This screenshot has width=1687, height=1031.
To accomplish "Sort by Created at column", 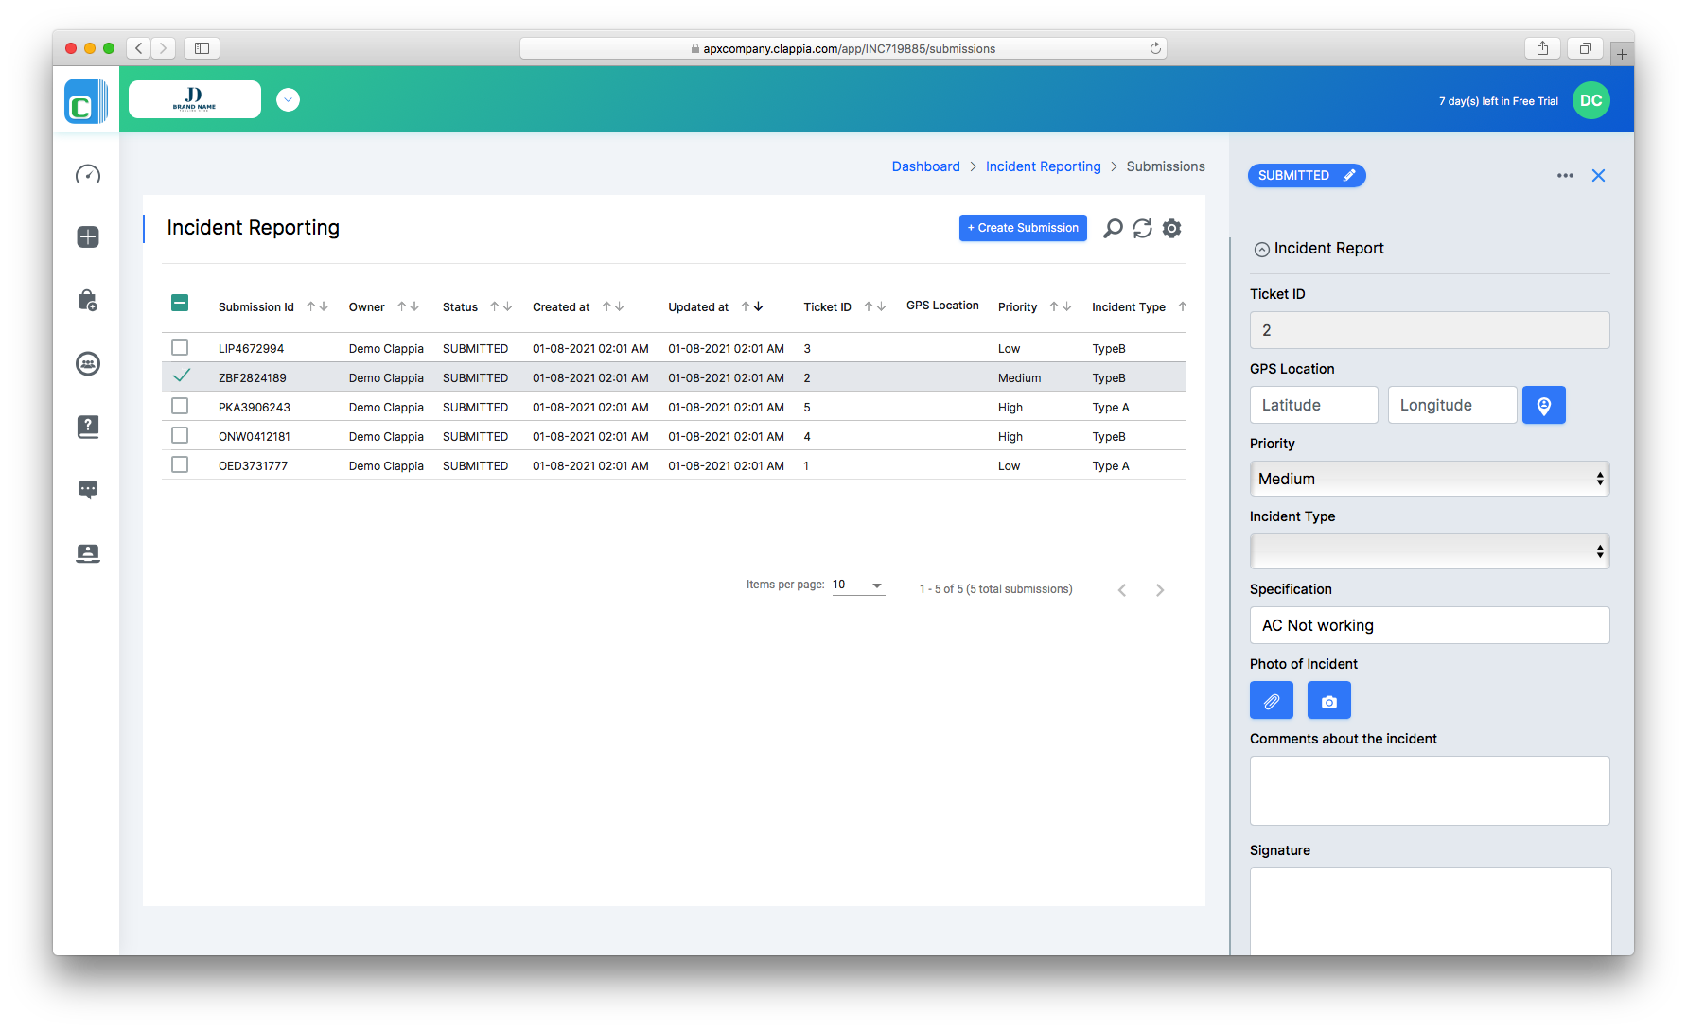I will pyautogui.click(x=613, y=306).
